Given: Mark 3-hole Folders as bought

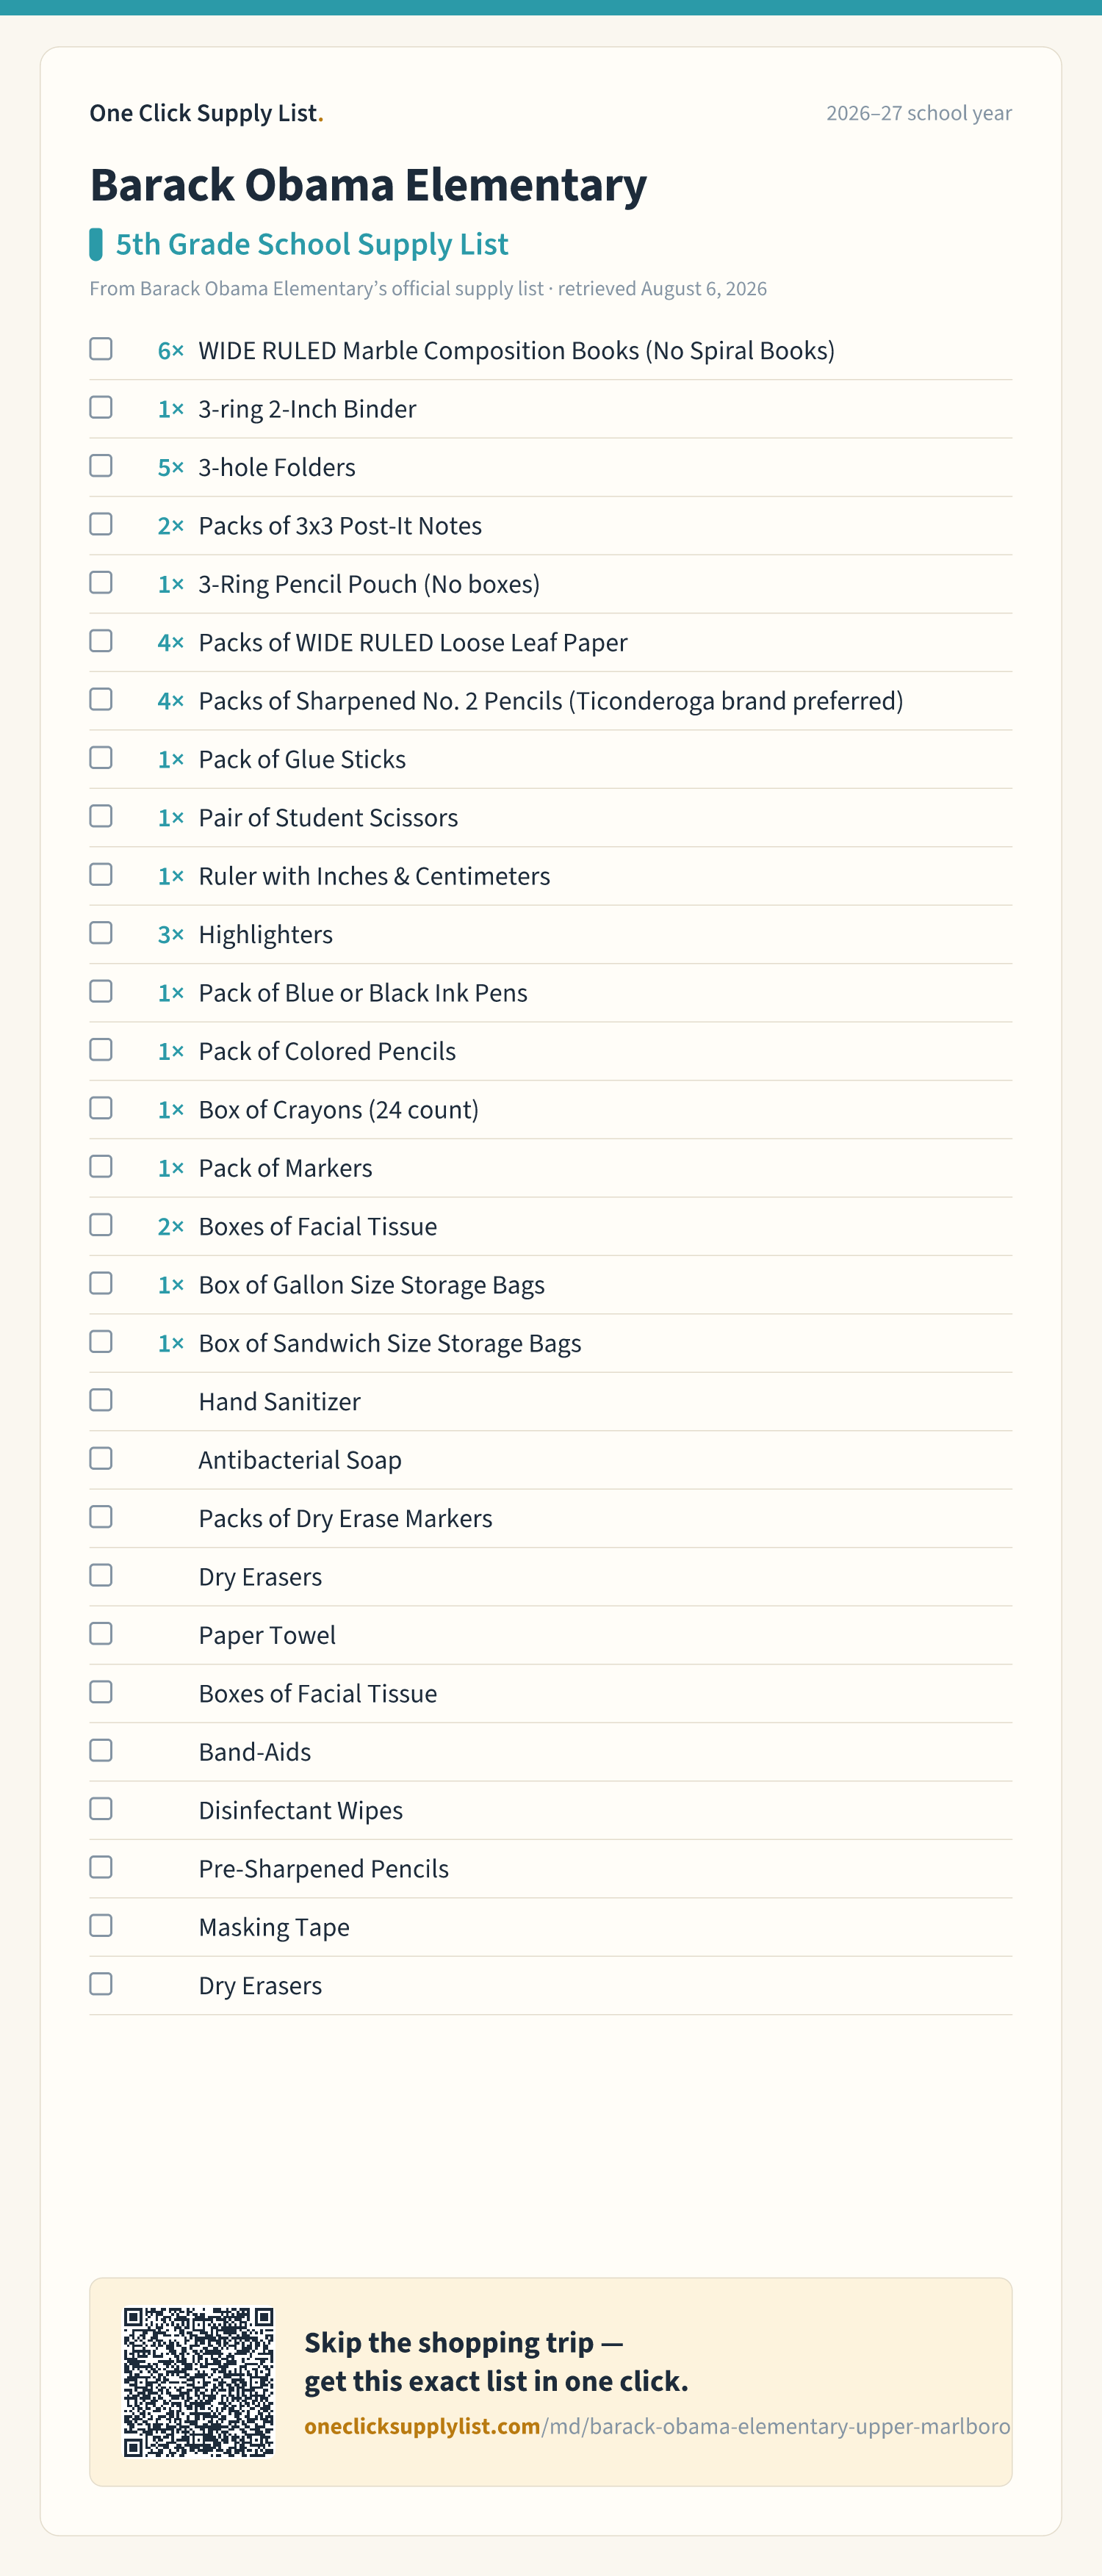Looking at the screenshot, I should point(101,466).
